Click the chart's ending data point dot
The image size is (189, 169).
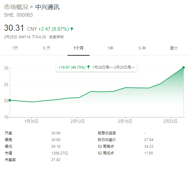[184, 67]
